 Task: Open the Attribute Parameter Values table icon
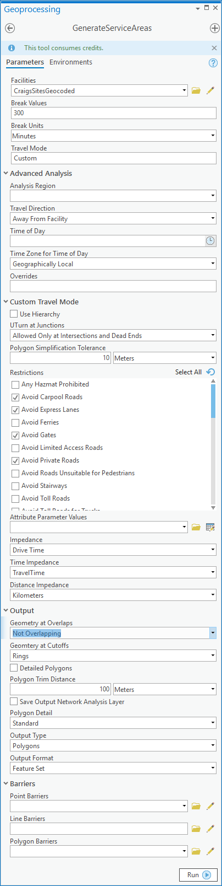pyautogui.click(x=210, y=528)
